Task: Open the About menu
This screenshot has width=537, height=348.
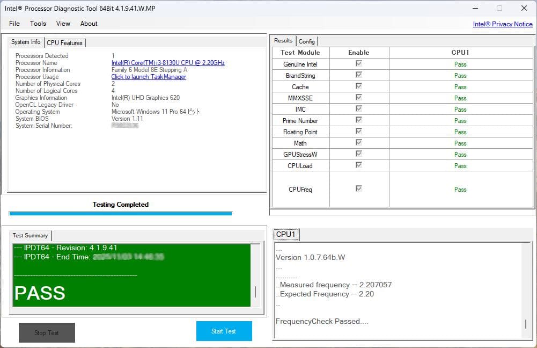Action: [x=89, y=23]
